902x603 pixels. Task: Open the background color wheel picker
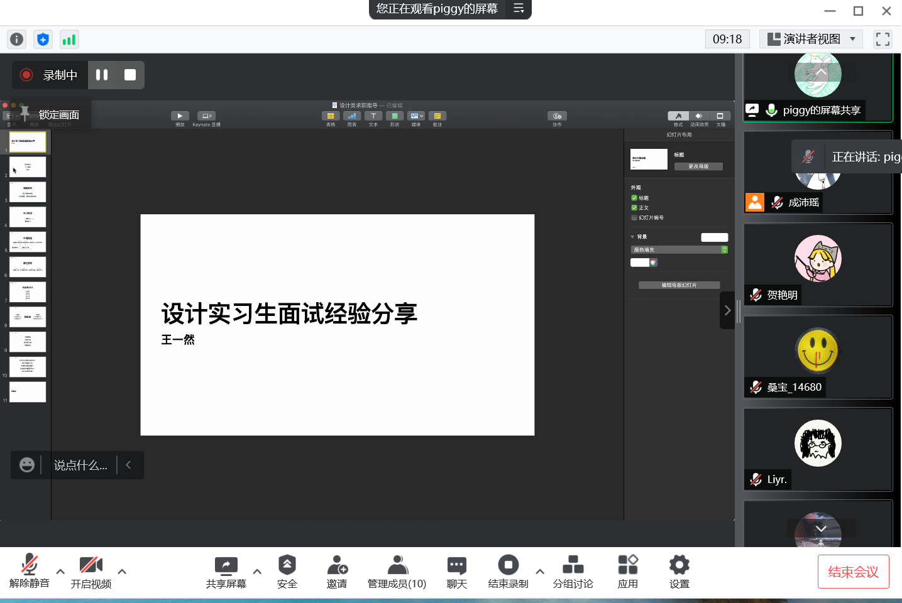point(652,262)
